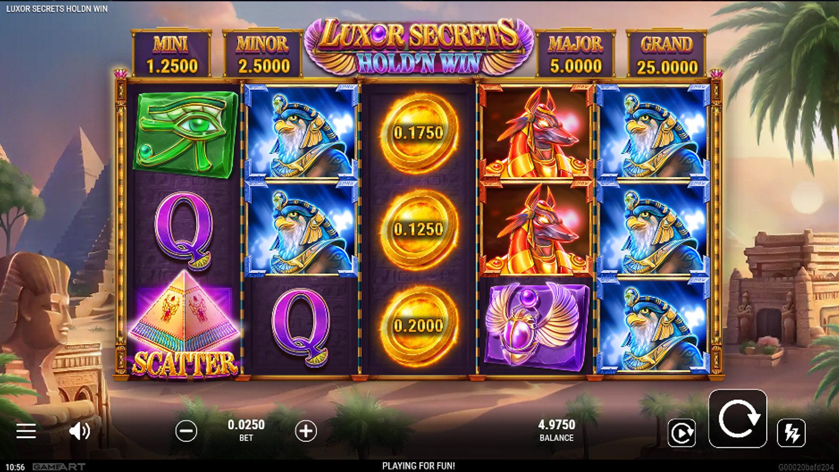Click the green Eye of Horus symbol
Viewport: 839px width, 472px height.
pyautogui.click(x=187, y=135)
